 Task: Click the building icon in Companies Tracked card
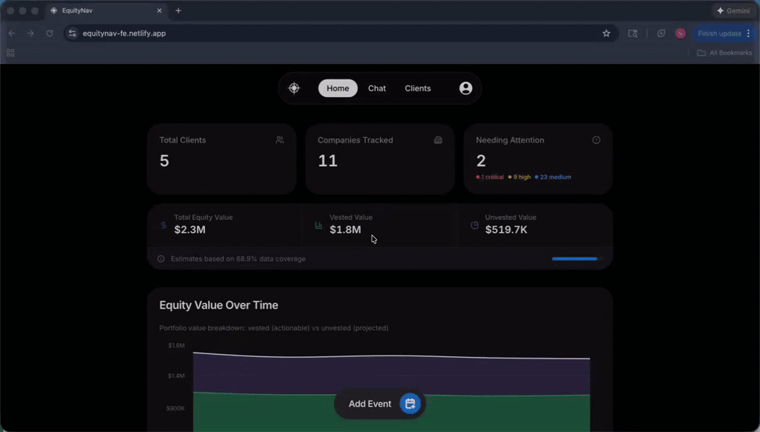pyautogui.click(x=438, y=140)
